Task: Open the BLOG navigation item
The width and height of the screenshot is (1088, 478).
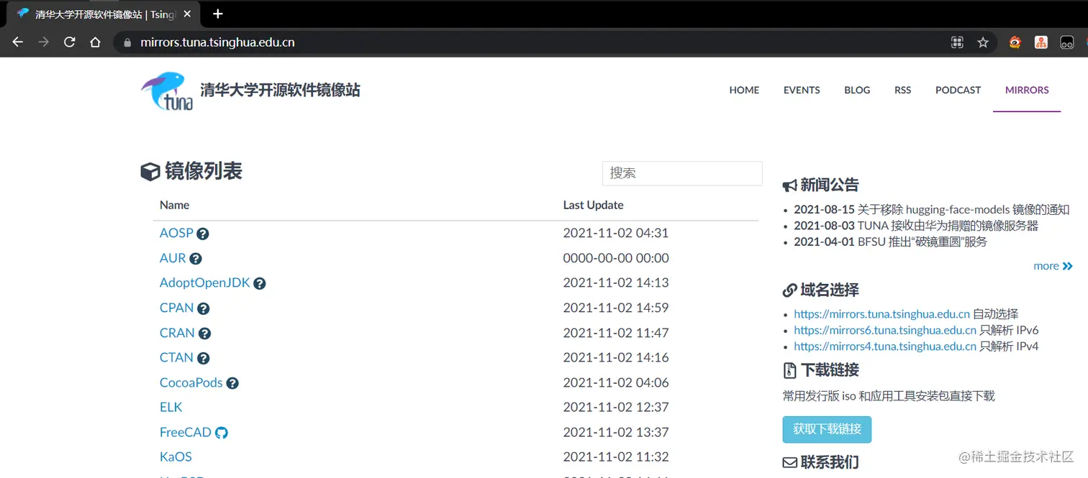Action: (x=857, y=90)
